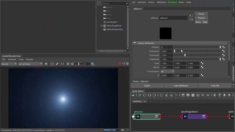Open the Beauty AOV dropdown
Image resolution: width=235 pixels, height=132 pixels.
tap(9, 64)
